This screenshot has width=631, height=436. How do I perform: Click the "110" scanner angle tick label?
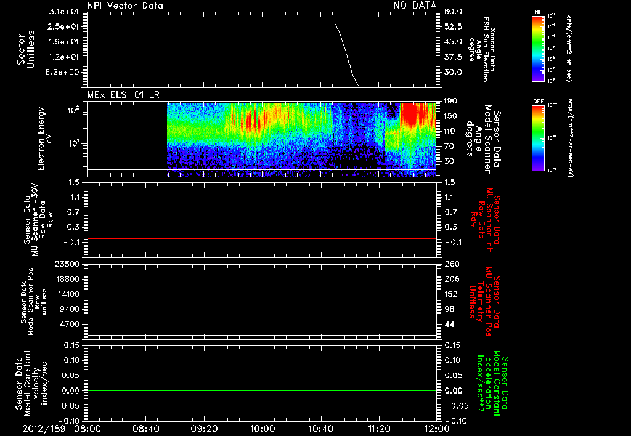(x=450, y=131)
